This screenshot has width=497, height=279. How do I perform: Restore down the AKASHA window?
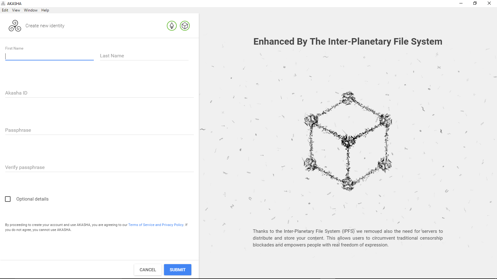coord(475,3)
